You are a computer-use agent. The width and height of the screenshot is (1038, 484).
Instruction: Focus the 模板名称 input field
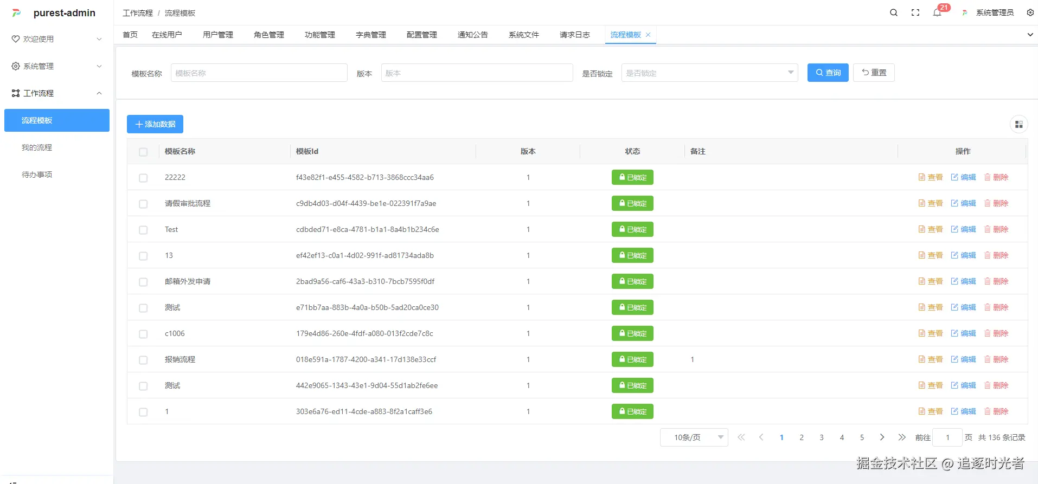[x=259, y=73]
